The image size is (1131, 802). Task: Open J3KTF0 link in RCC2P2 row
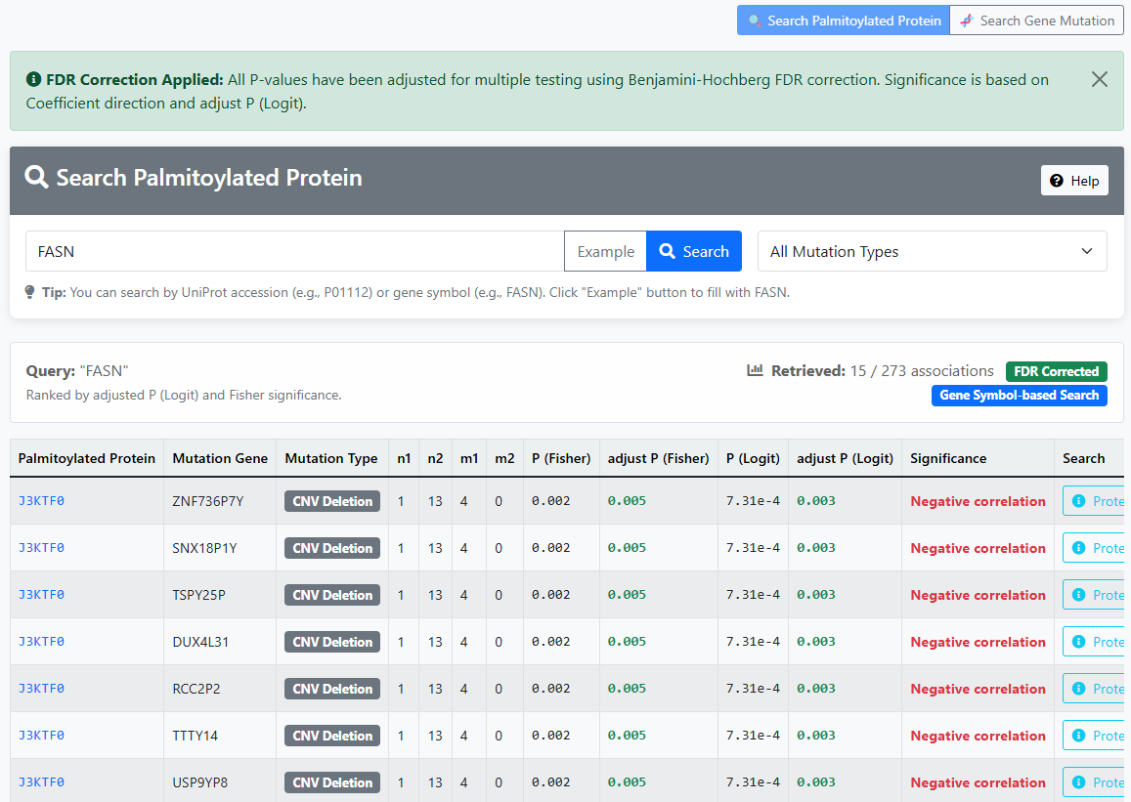click(41, 688)
